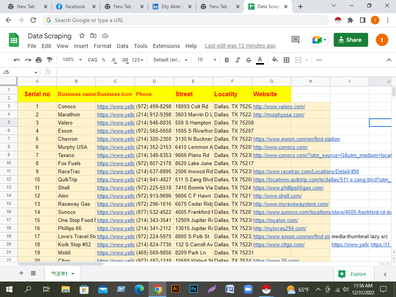Star the Data Scraping document
Image resolution: width=396 pixels, height=297 pixels.
[x=82, y=36]
